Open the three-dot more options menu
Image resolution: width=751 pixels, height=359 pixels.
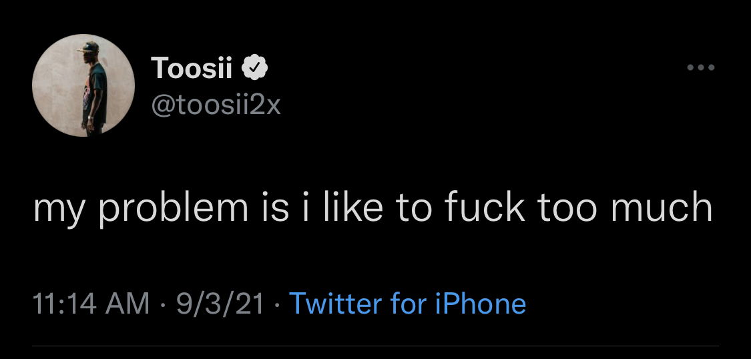point(701,67)
